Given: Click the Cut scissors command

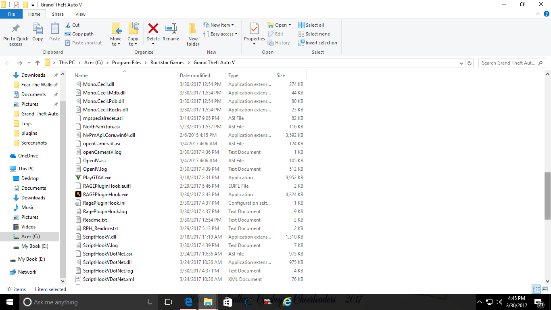Looking at the screenshot, I should (73, 25).
